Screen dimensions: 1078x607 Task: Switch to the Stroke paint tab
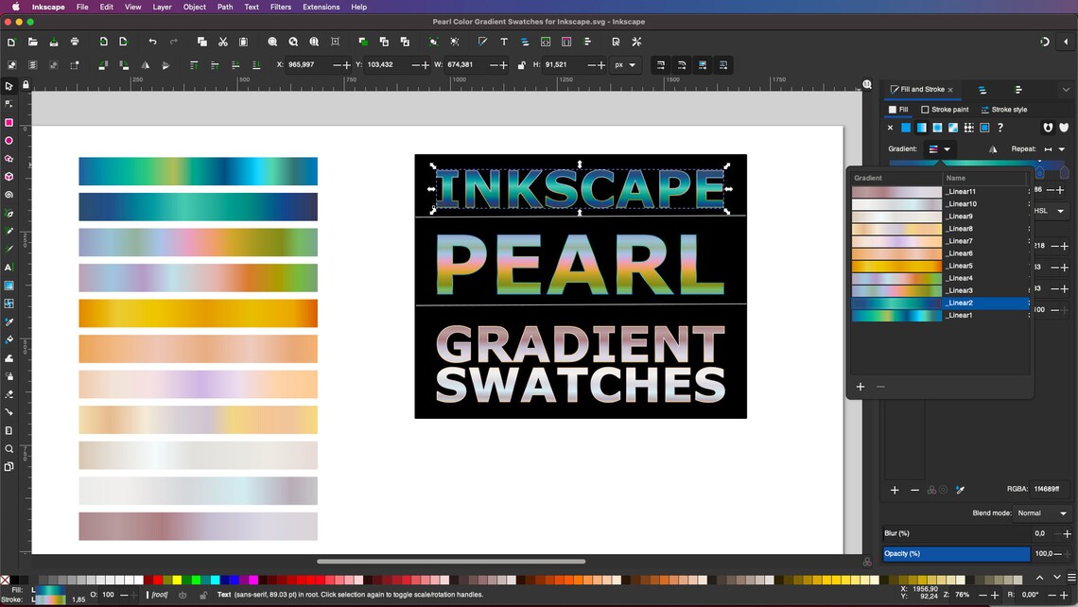[x=949, y=110]
